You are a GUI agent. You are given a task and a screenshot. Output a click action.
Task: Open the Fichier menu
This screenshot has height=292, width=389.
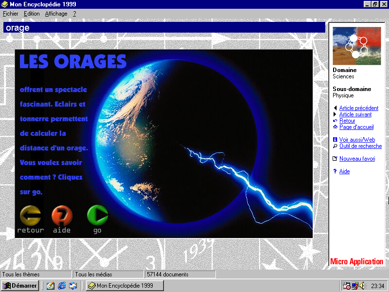(x=10, y=14)
